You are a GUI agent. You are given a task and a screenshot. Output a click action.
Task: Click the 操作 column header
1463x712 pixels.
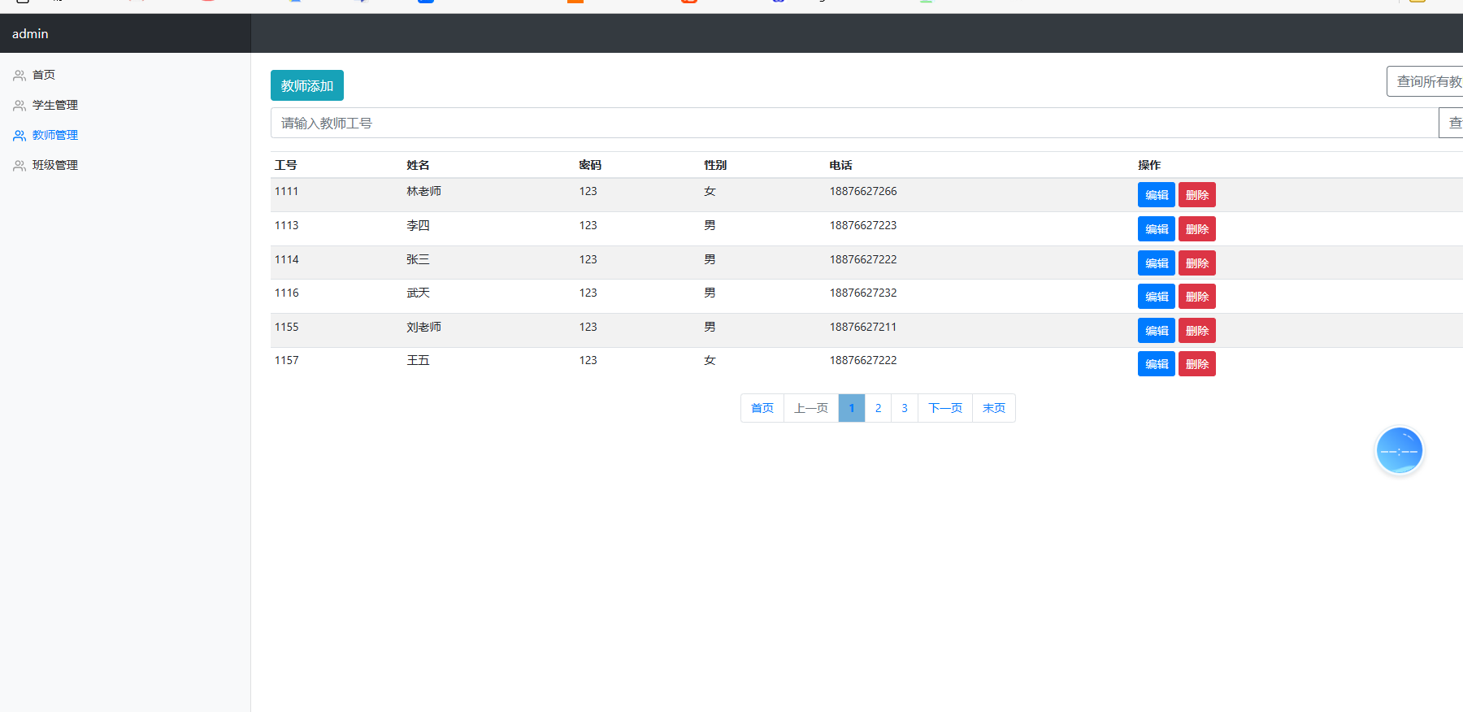pos(1149,165)
